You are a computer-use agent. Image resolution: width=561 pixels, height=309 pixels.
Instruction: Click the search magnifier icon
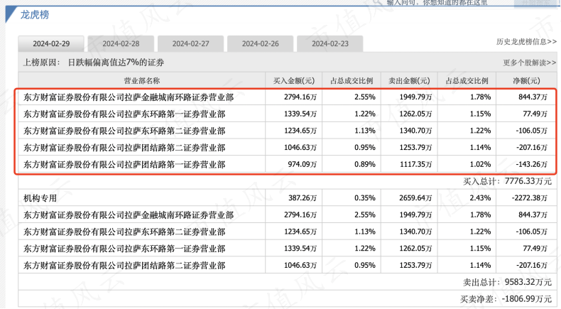(x=377, y=2)
